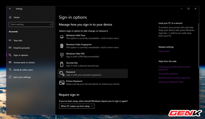Image resolution: width=205 pixels, height=119 pixels.
Task: Open Resetting local account password link
Action: 174,78
